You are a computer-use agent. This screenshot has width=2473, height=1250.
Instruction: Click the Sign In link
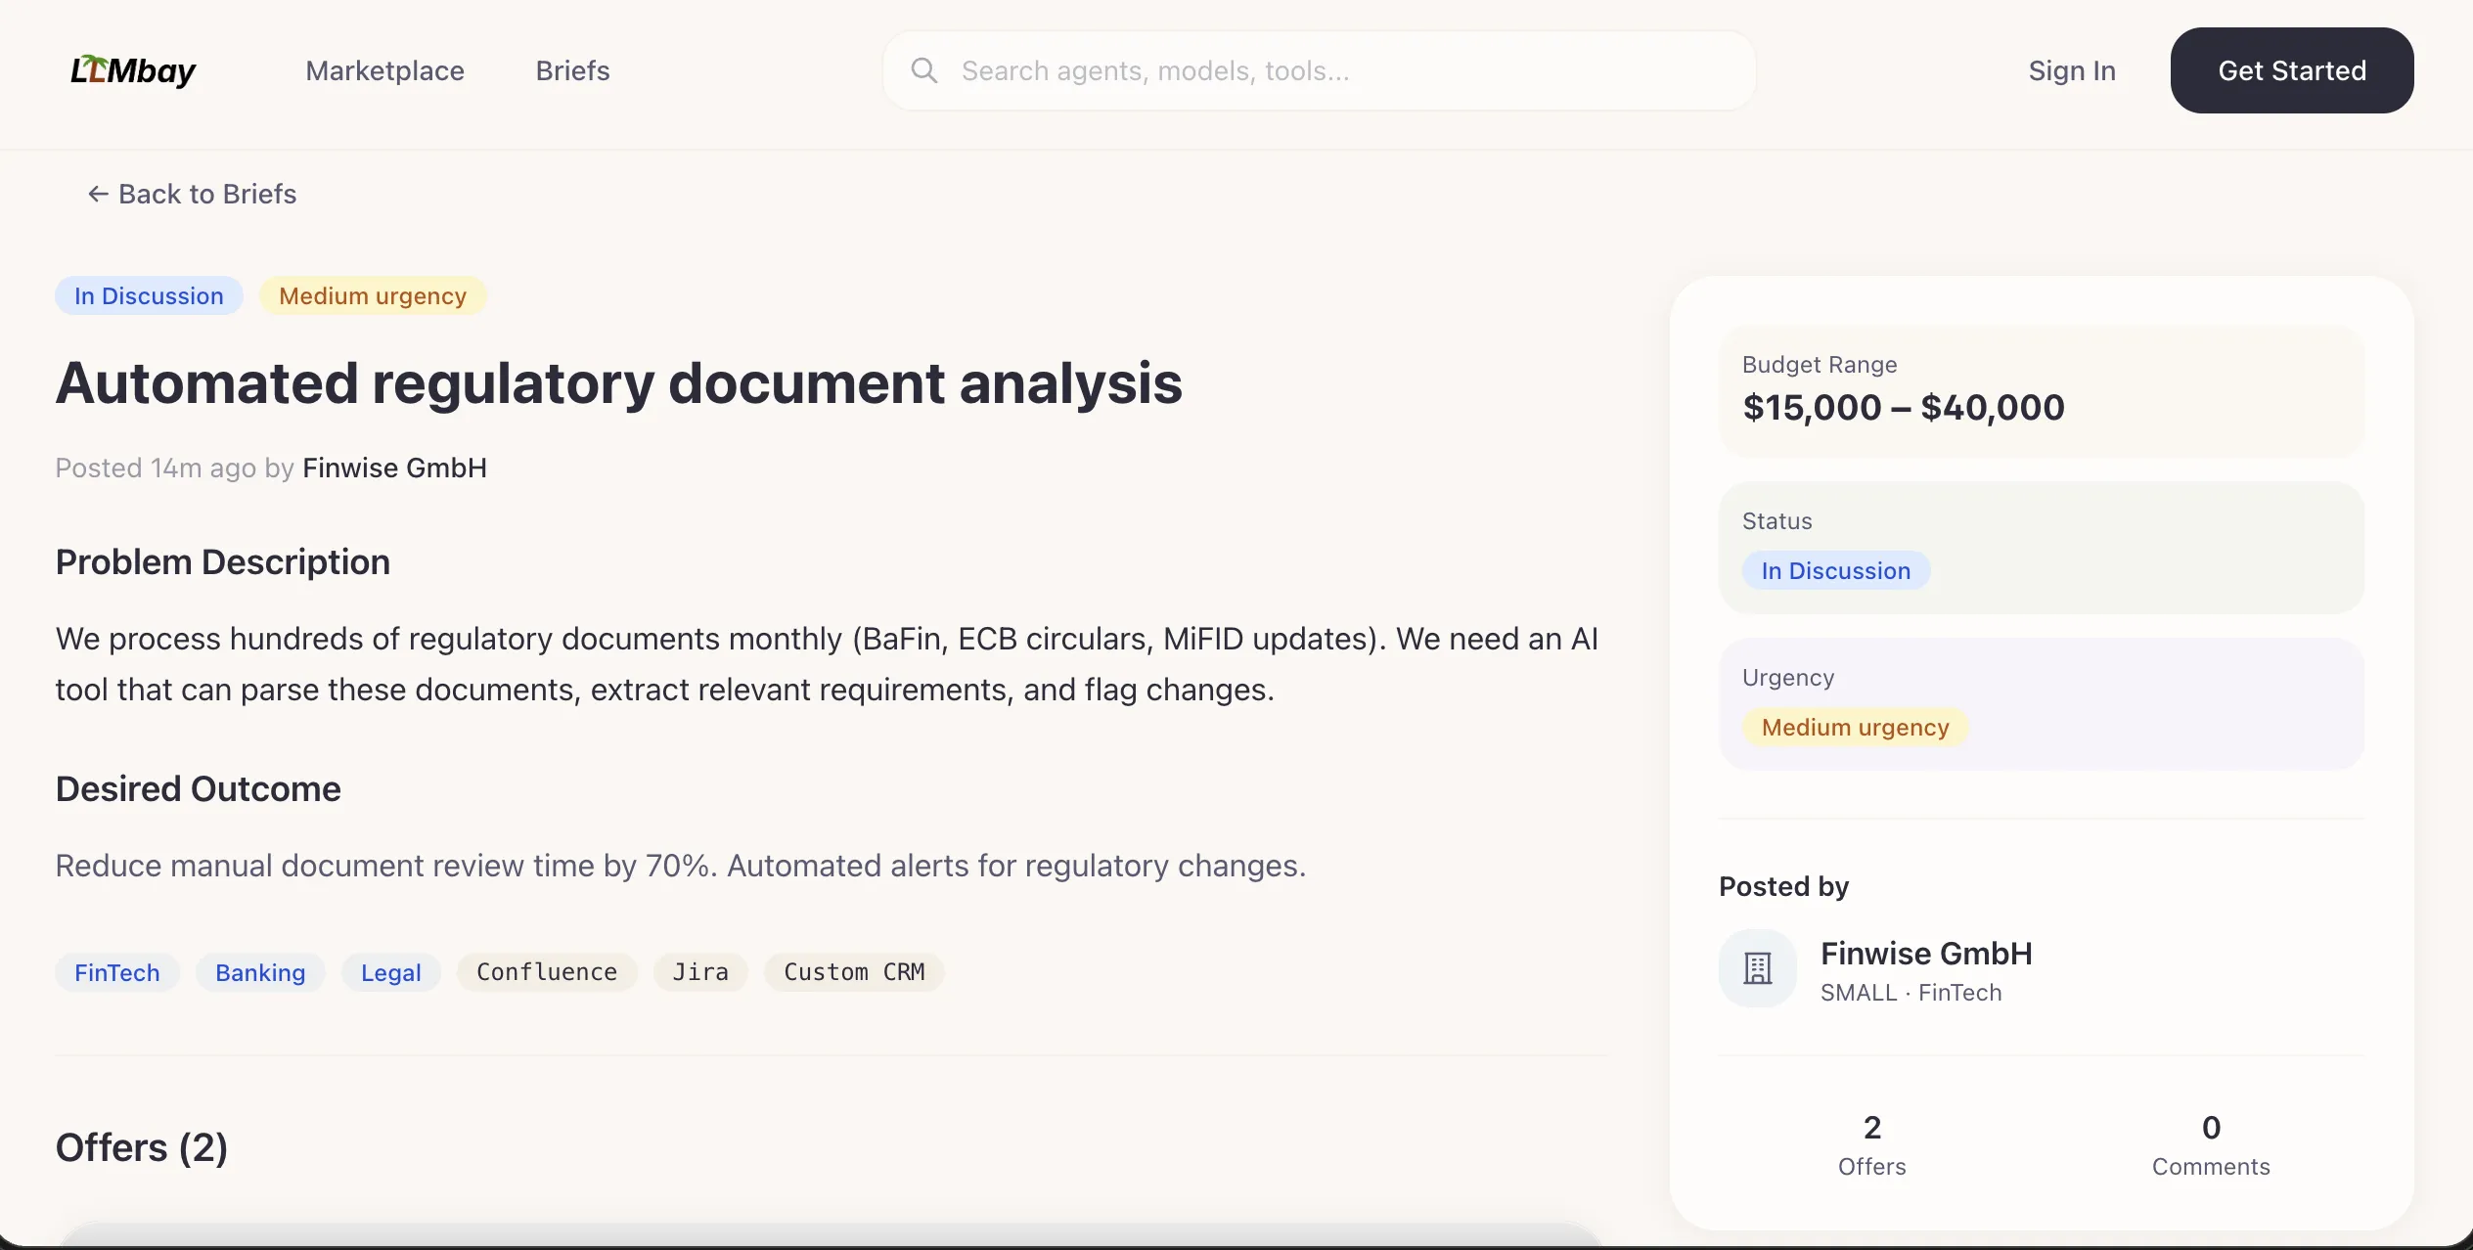tap(2072, 70)
